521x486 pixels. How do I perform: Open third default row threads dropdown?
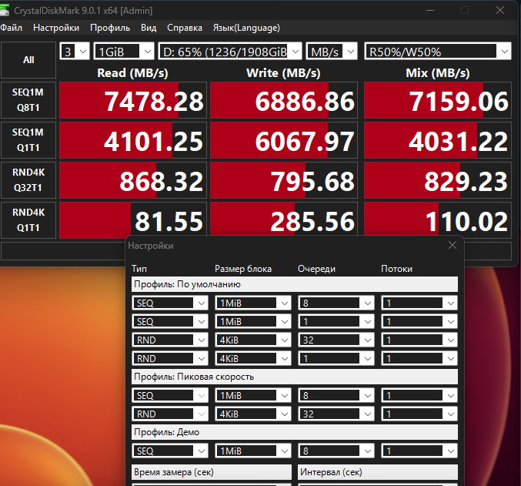point(419,340)
